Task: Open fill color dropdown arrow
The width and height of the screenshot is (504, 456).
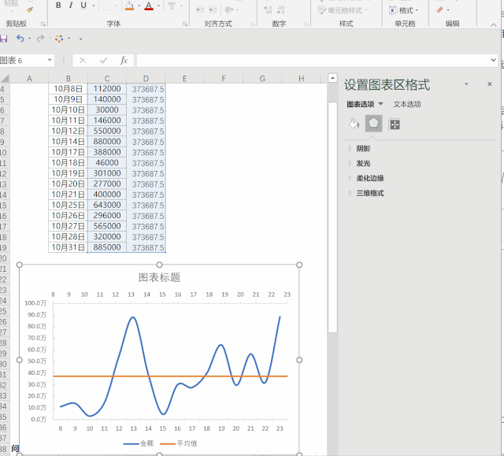Action: click(139, 6)
